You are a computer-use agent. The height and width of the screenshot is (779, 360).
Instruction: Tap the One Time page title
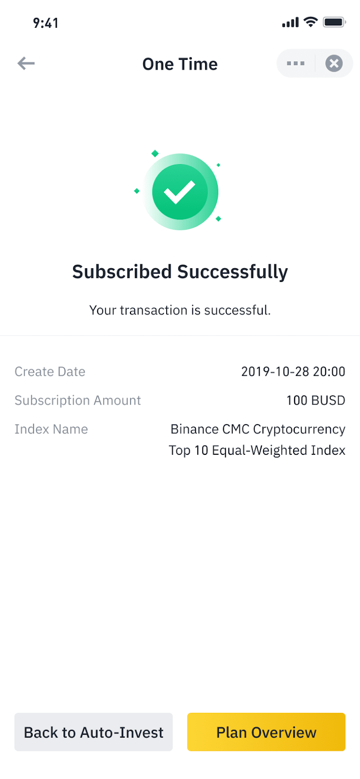pyautogui.click(x=180, y=64)
